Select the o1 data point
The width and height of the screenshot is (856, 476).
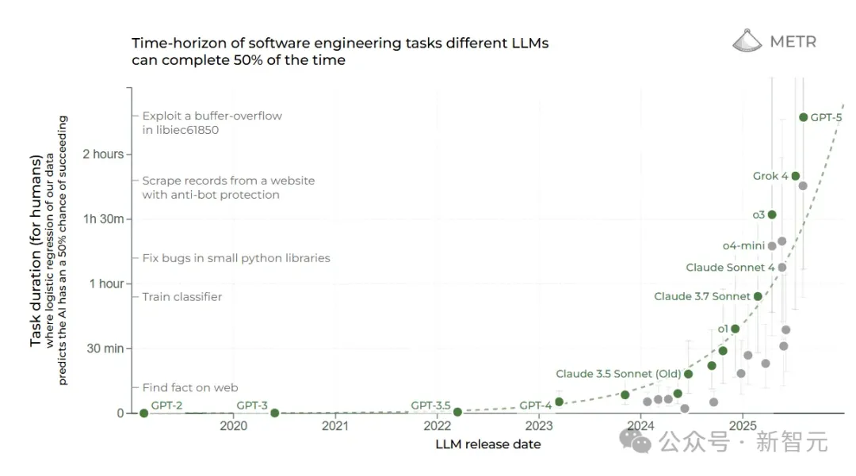tap(735, 329)
